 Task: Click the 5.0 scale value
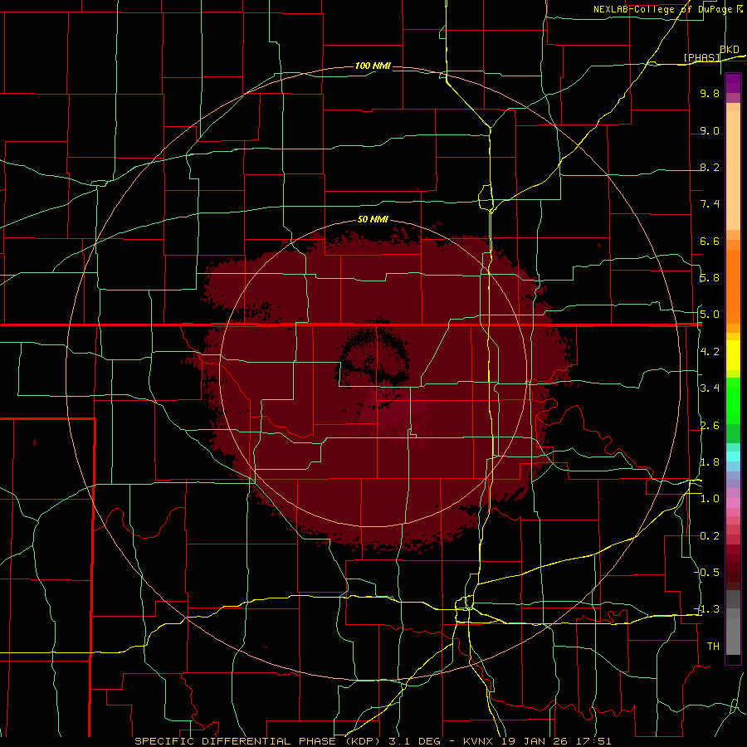coord(710,315)
